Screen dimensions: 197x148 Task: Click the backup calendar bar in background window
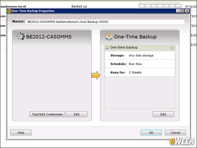click(x=160, y=6)
